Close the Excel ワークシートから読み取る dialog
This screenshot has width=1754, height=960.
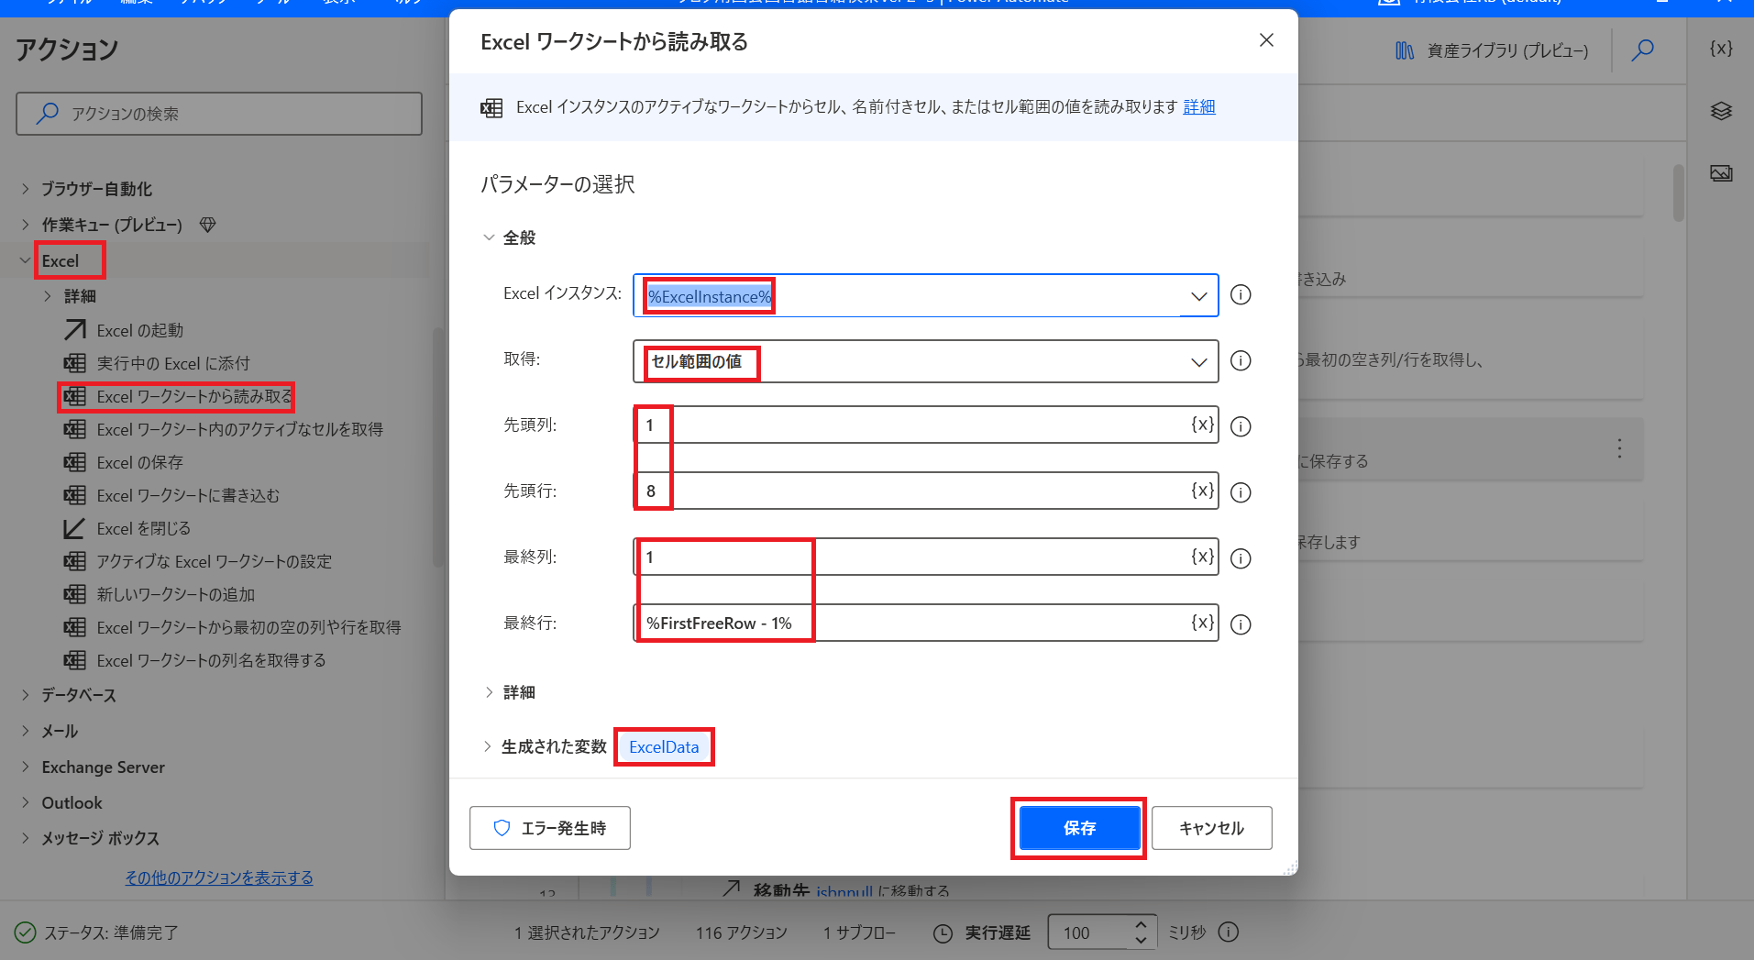pyautogui.click(x=1266, y=40)
